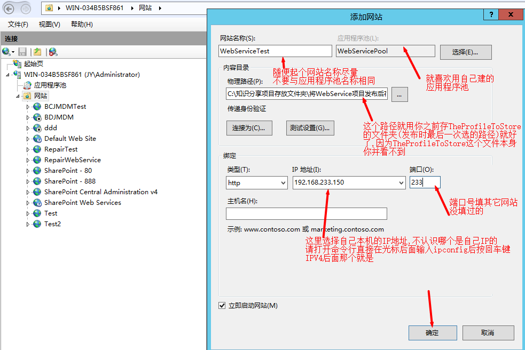Click the 主机名 host name field
525x350 pixels.
(x=307, y=213)
